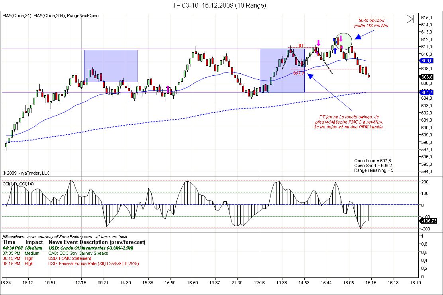Select the Federal Funds Rate news row

click(71, 264)
